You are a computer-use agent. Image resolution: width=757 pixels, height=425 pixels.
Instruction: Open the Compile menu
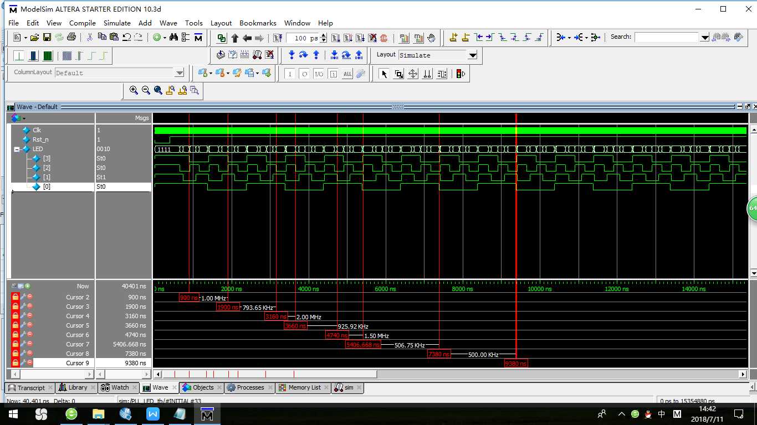pos(83,23)
